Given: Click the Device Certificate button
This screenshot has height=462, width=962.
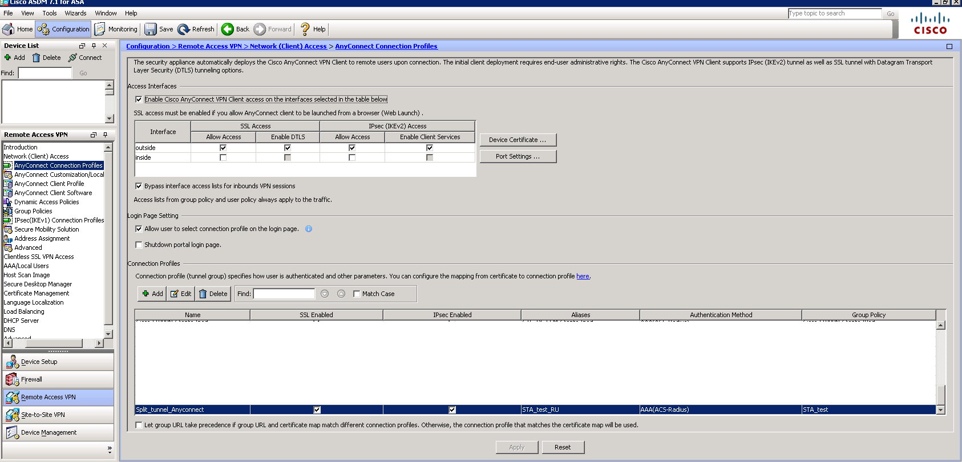Looking at the screenshot, I should pos(518,140).
